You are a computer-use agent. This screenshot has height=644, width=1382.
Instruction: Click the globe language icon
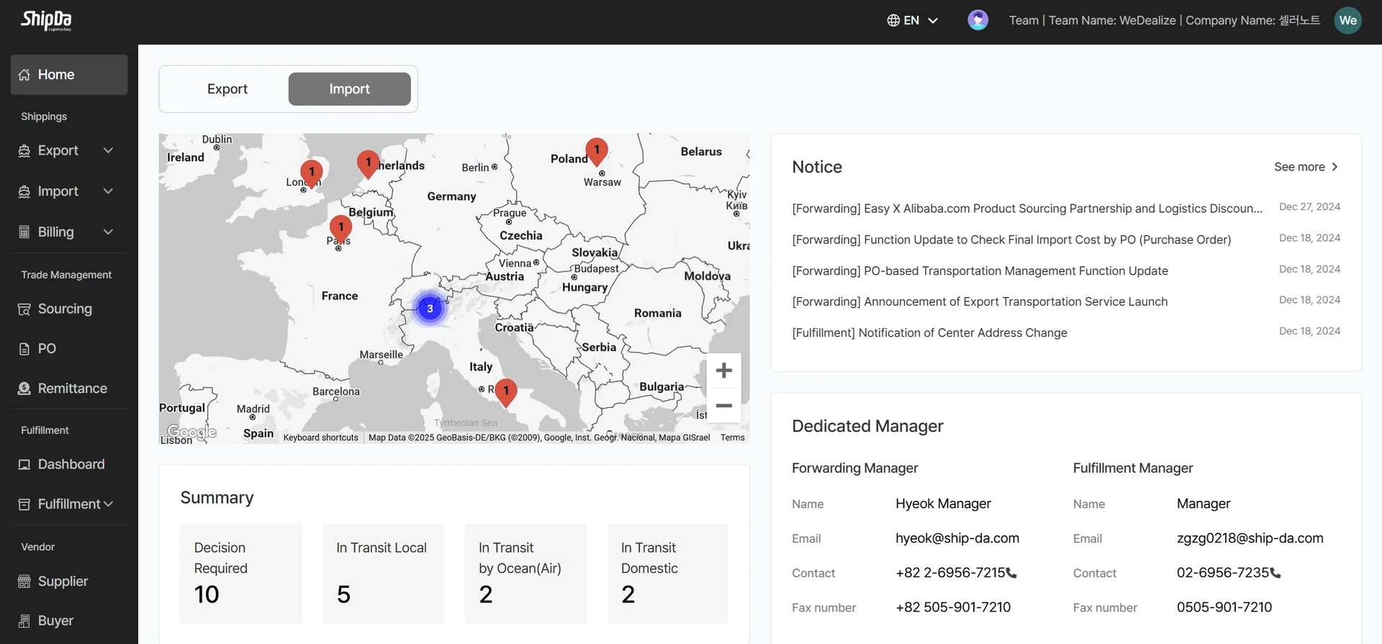(x=893, y=20)
